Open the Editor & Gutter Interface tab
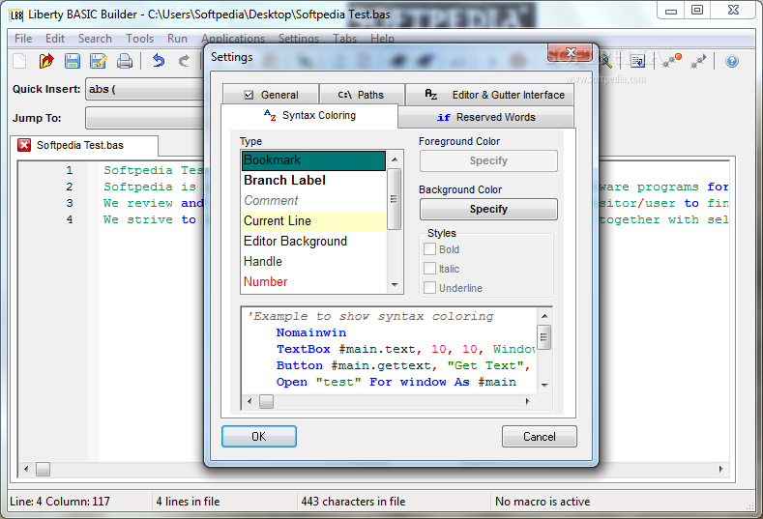The image size is (763, 519). [x=489, y=95]
